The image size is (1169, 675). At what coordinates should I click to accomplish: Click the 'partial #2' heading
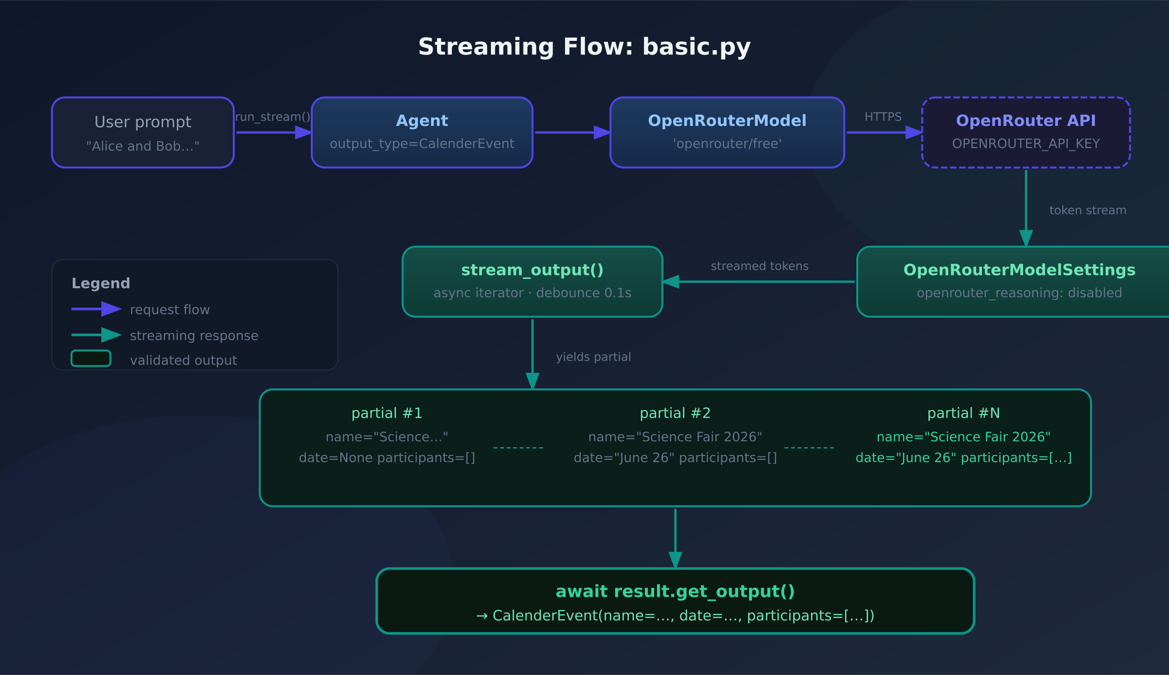[x=676, y=413]
